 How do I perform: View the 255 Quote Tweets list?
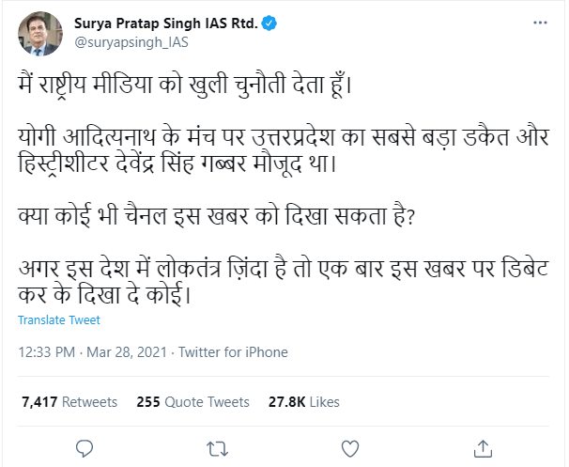(x=192, y=401)
